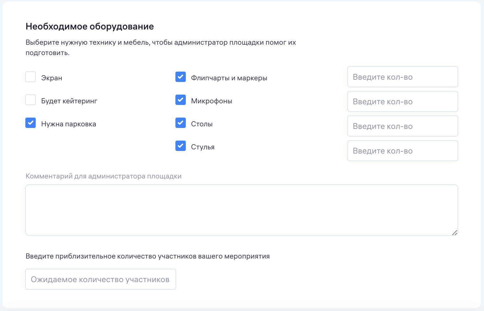This screenshot has width=484, height=311.
Task: Disable the Микрофоны checkbox
Action: tap(181, 100)
